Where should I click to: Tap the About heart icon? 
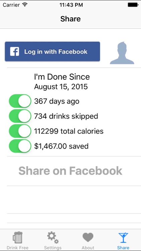[x=88, y=238]
